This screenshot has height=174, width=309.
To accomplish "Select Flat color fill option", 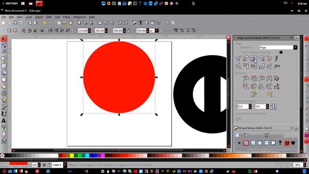I will 246,143.
